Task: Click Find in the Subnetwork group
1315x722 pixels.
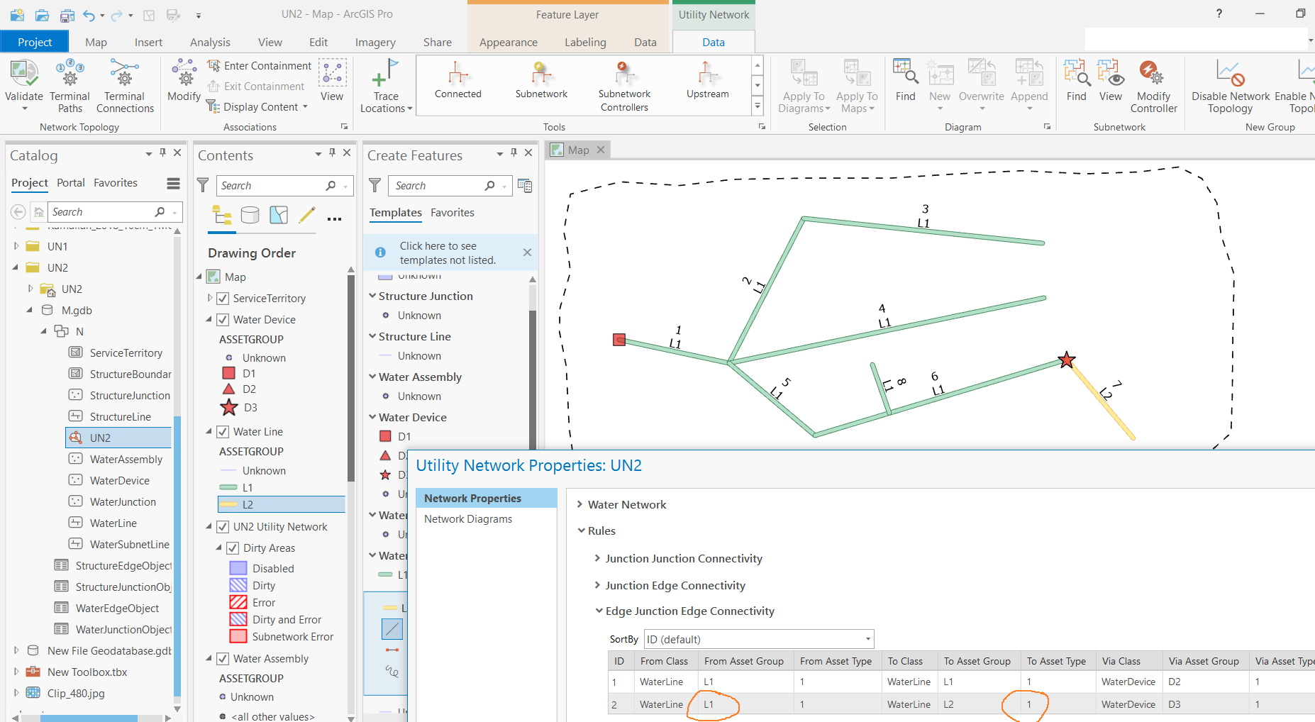Action: [1076, 81]
